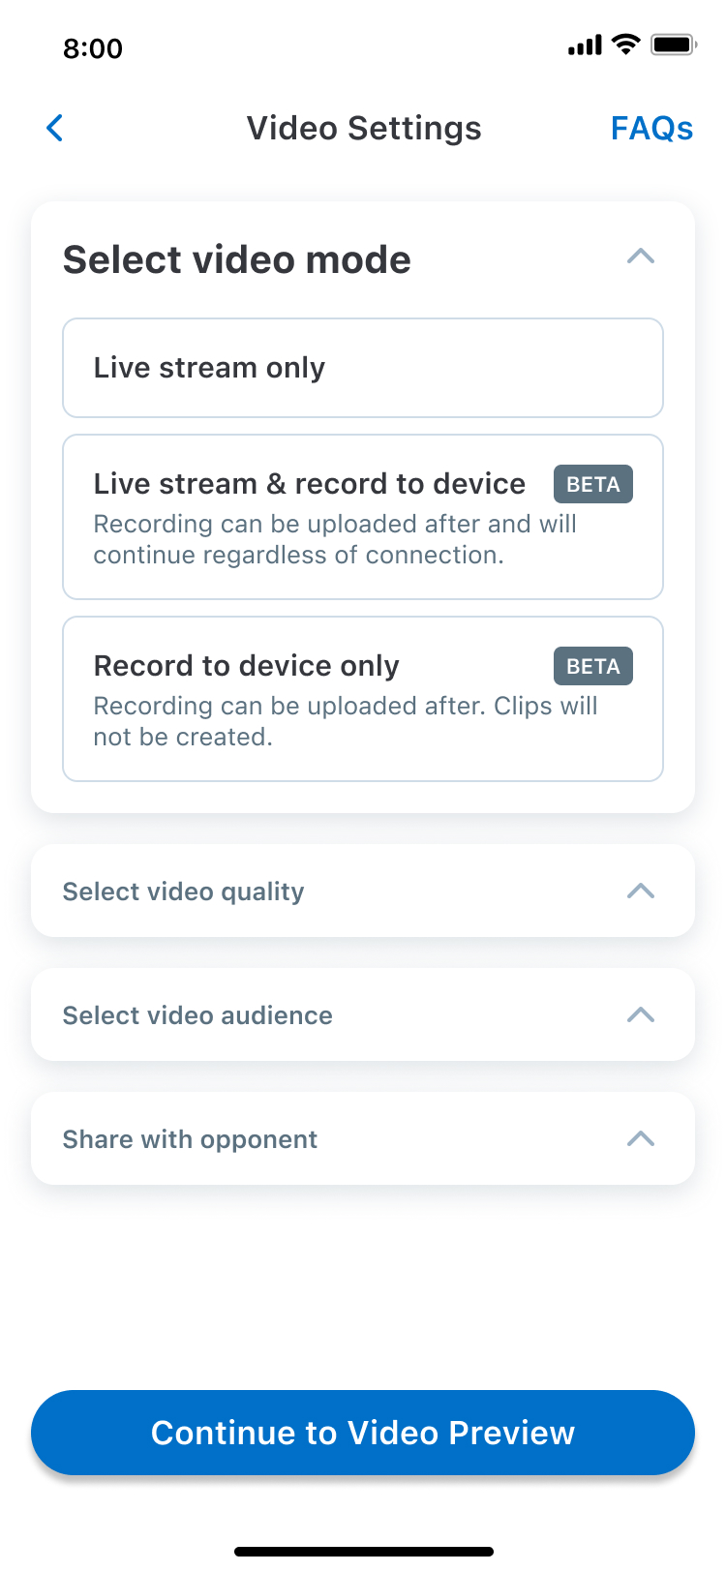This screenshot has height=1572, width=726.
Task: Open the Share with opponent section label
Action: [190, 1139]
